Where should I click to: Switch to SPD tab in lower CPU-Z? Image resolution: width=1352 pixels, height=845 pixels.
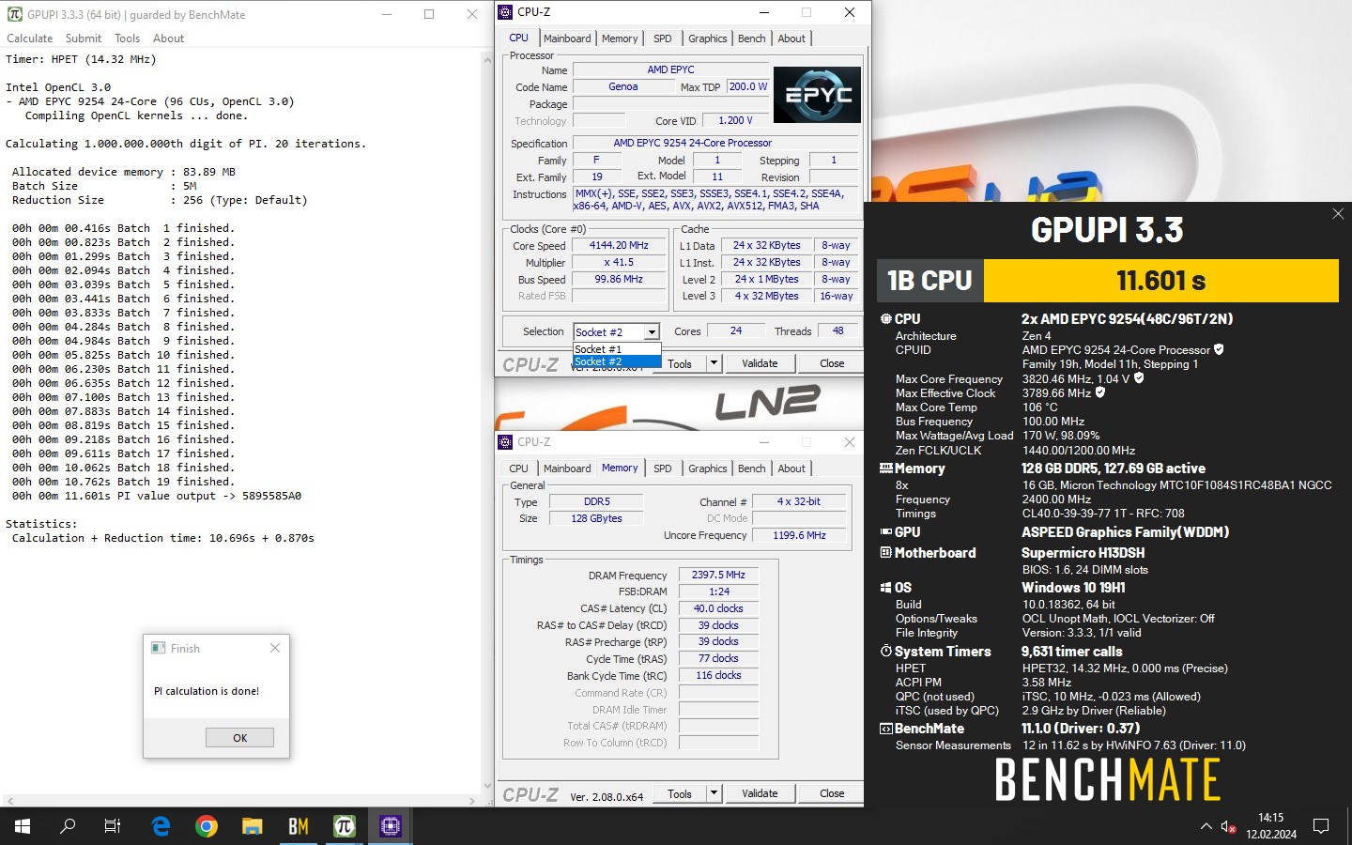663,469
